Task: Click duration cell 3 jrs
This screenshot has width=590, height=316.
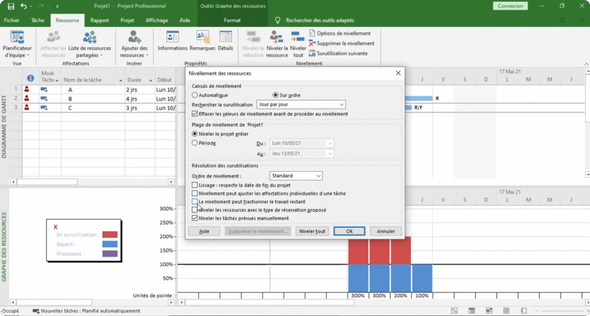Action: coord(139,108)
